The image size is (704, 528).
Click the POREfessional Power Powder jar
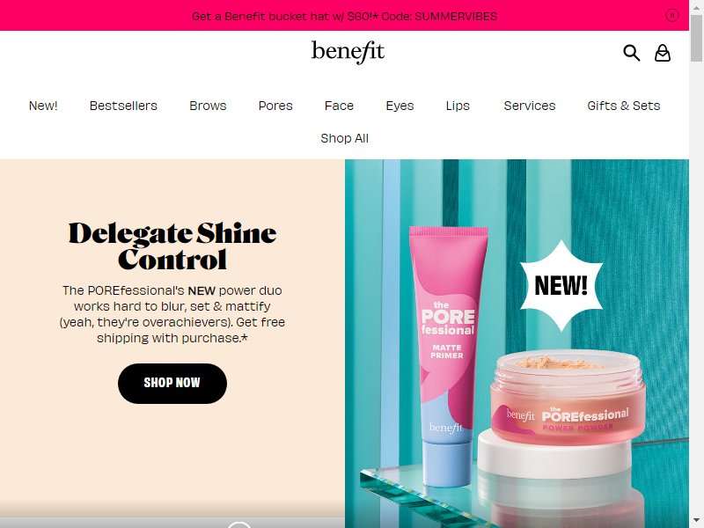(568, 398)
